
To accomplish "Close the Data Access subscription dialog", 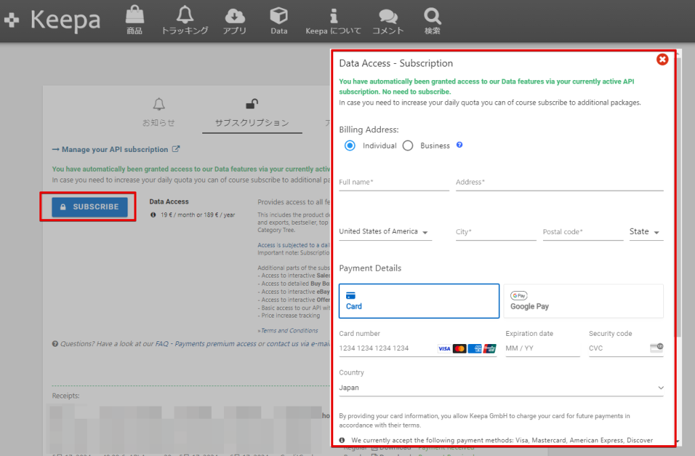I will pyautogui.click(x=662, y=60).
